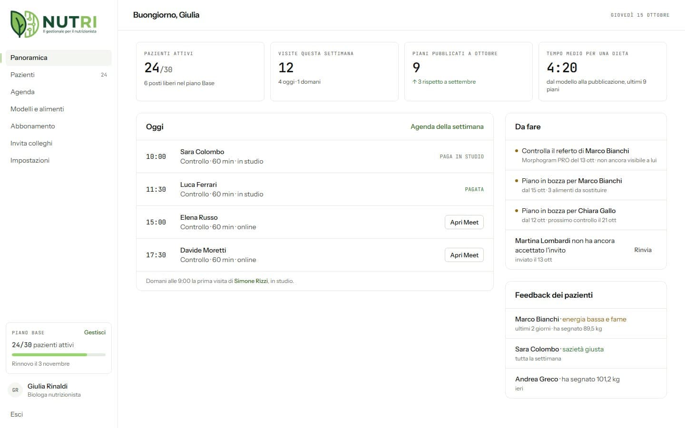Open the Abbonamento section
The height and width of the screenshot is (428, 685).
tap(59, 126)
